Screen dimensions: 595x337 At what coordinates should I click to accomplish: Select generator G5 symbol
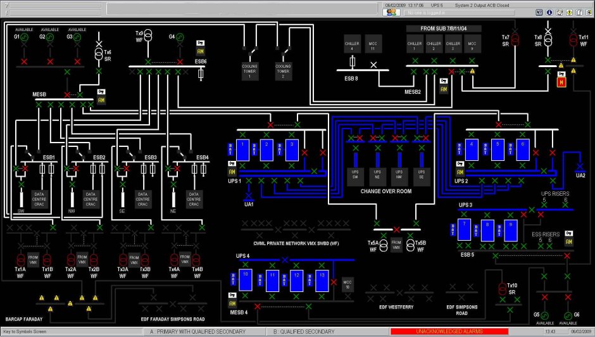coord(544,315)
